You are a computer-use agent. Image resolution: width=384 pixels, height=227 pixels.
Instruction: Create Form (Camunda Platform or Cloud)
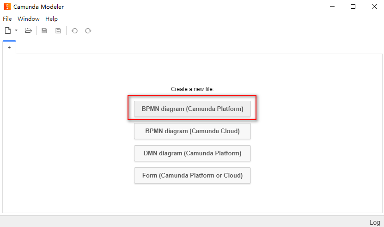coord(192,176)
